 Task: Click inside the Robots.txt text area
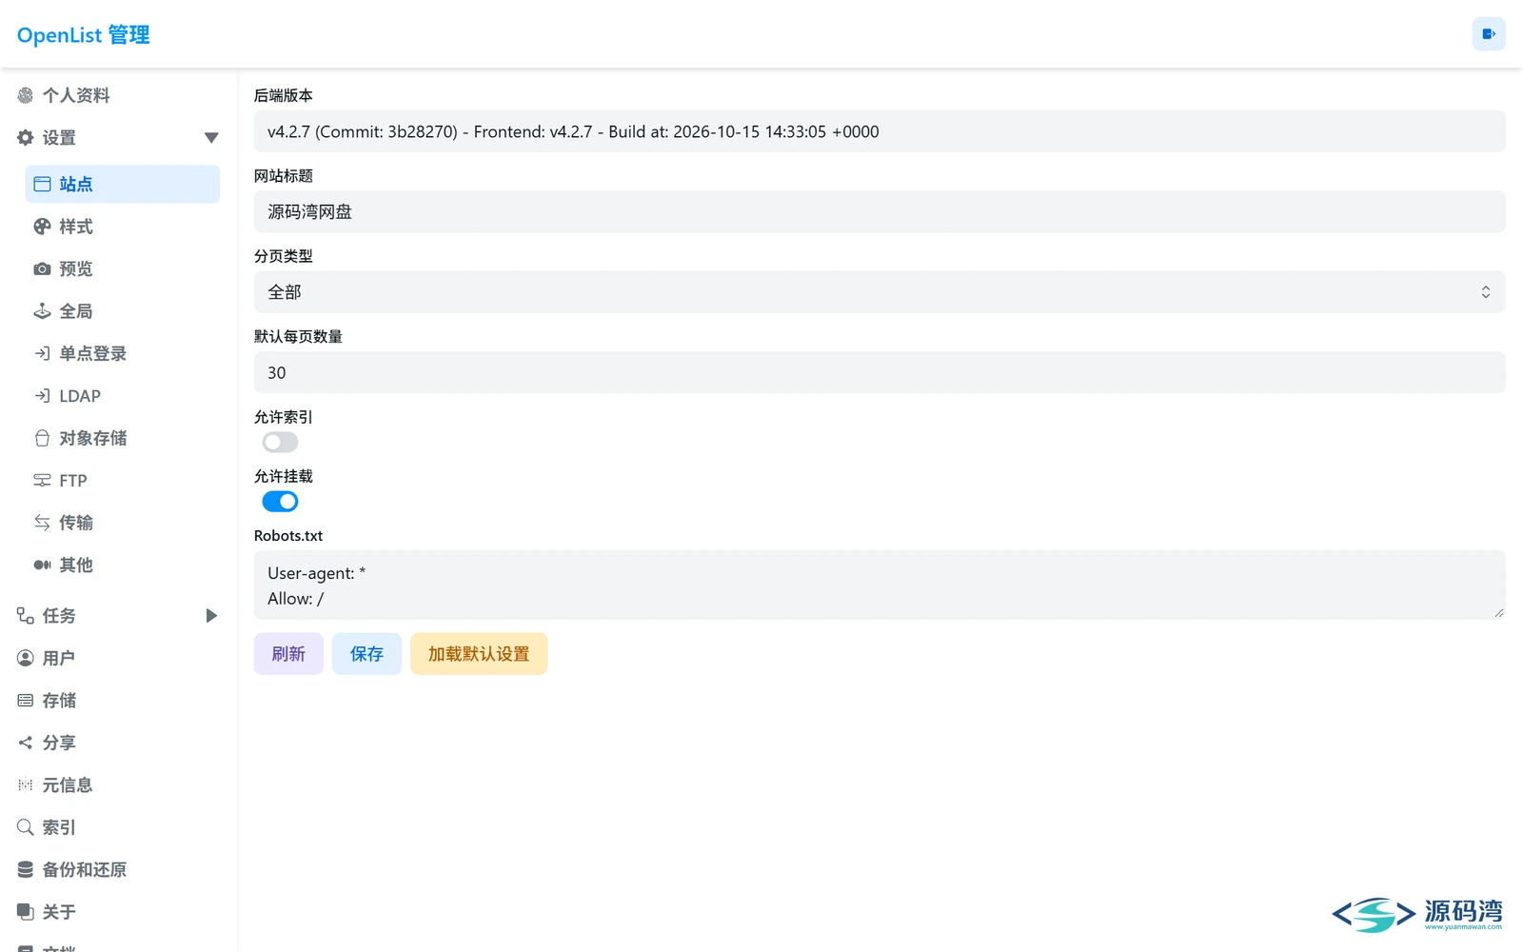tap(880, 585)
